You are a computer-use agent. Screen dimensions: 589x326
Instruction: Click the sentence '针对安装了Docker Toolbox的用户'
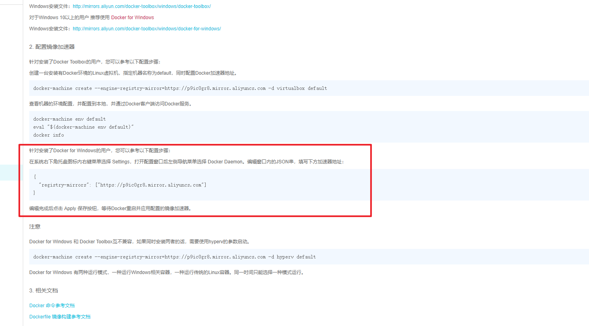coord(95,62)
